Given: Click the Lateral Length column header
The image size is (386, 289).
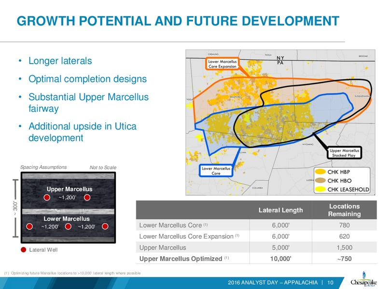Looking at the screenshot, I should 281,210.
